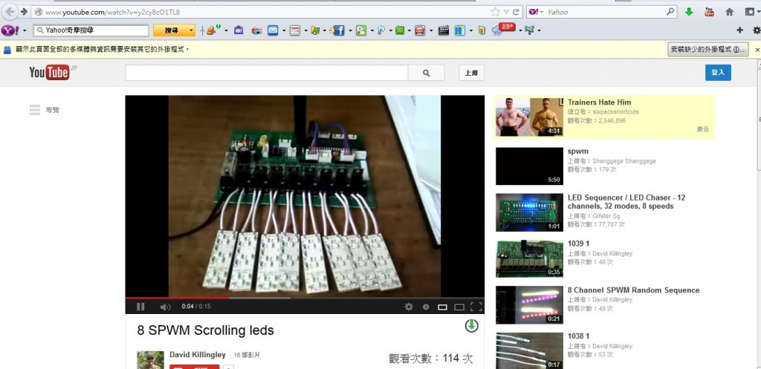Click the YouTube search magnifier button
Image resolution: width=761 pixels, height=369 pixels.
coord(426,73)
